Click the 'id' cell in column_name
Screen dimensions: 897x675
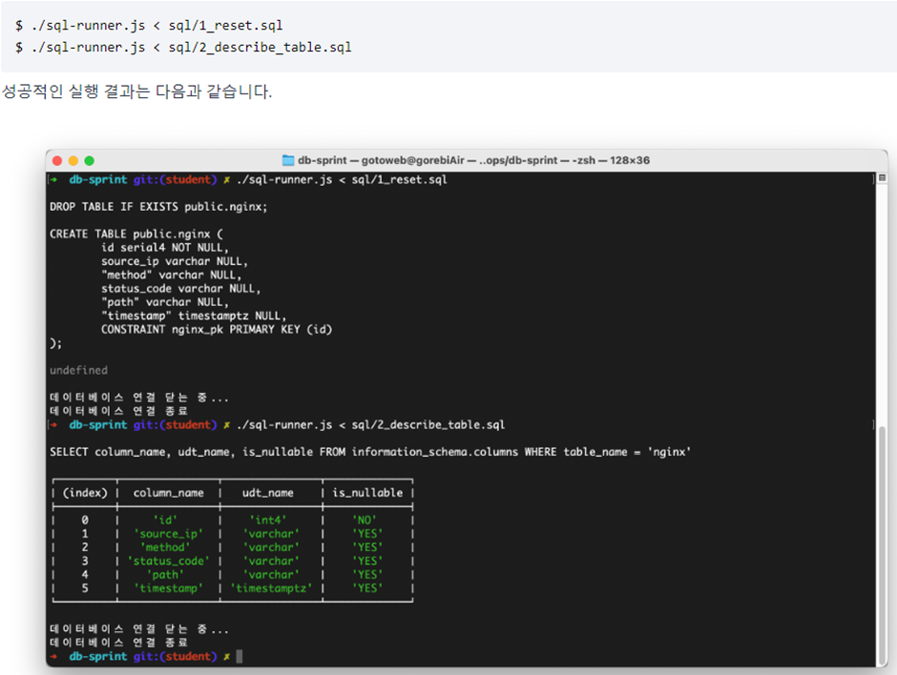pyautogui.click(x=165, y=521)
